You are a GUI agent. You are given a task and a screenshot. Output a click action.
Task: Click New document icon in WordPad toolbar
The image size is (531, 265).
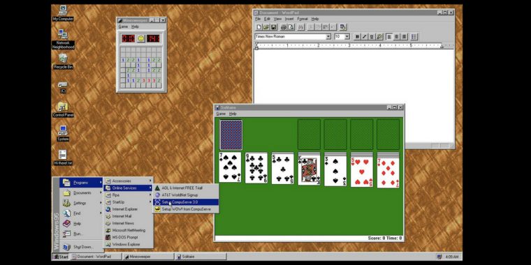[x=259, y=27]
